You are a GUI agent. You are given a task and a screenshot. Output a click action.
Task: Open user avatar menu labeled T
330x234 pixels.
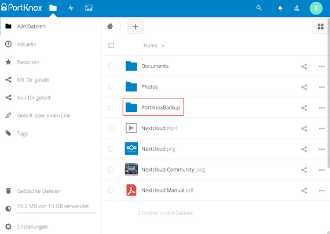pyautogui.click(x=316, y=8)
